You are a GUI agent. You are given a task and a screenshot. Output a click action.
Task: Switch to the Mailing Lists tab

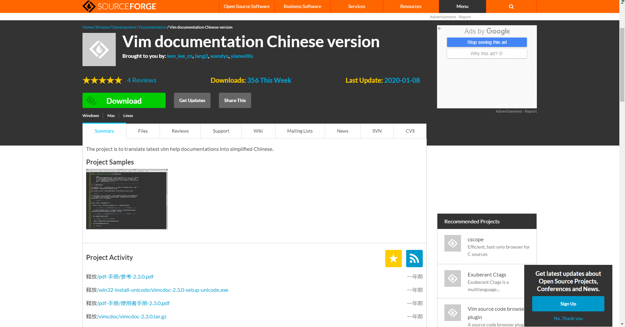(300, 131)
